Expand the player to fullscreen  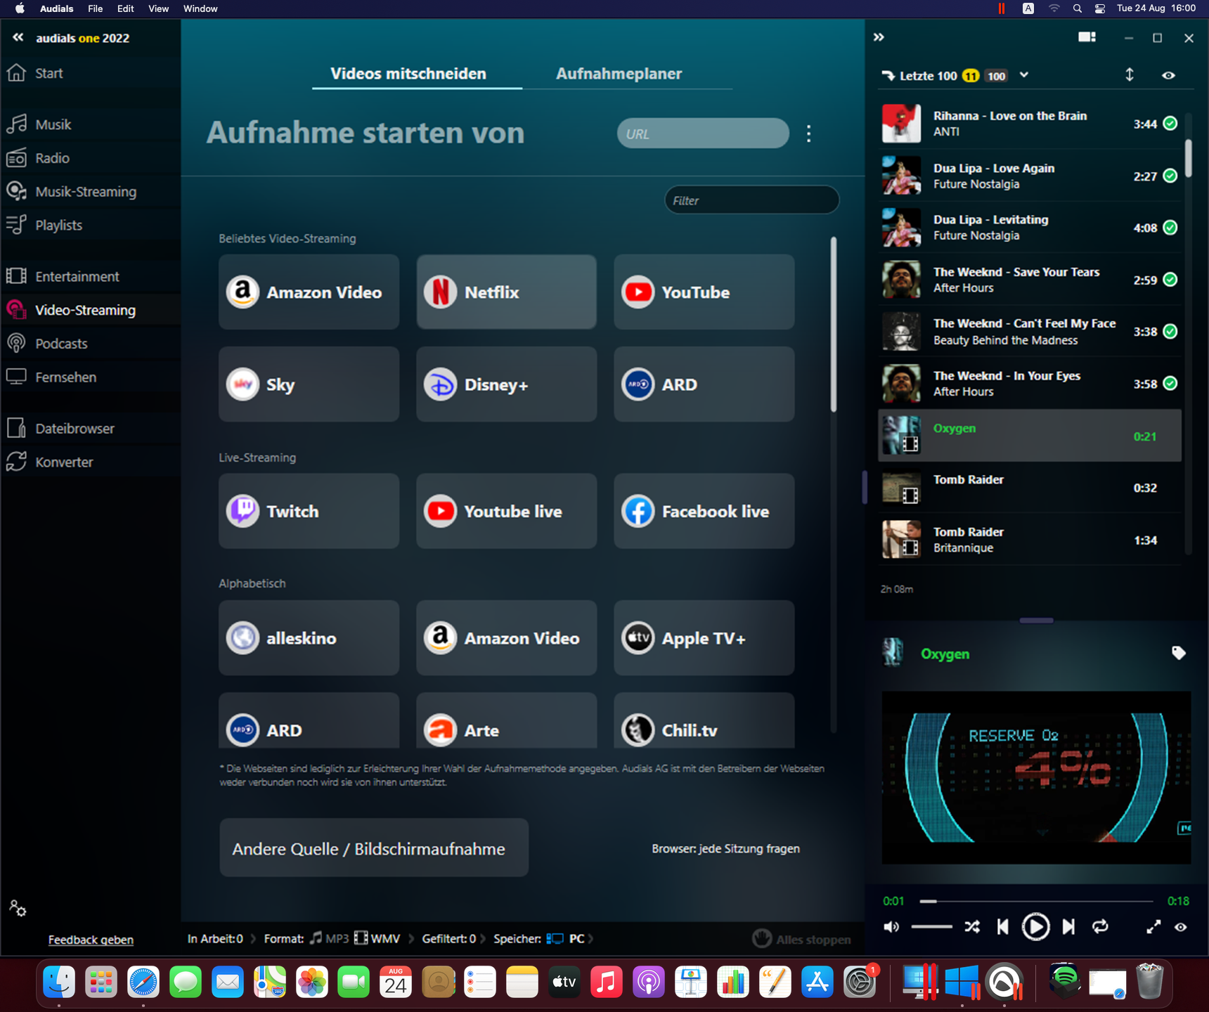point(1153,927)
